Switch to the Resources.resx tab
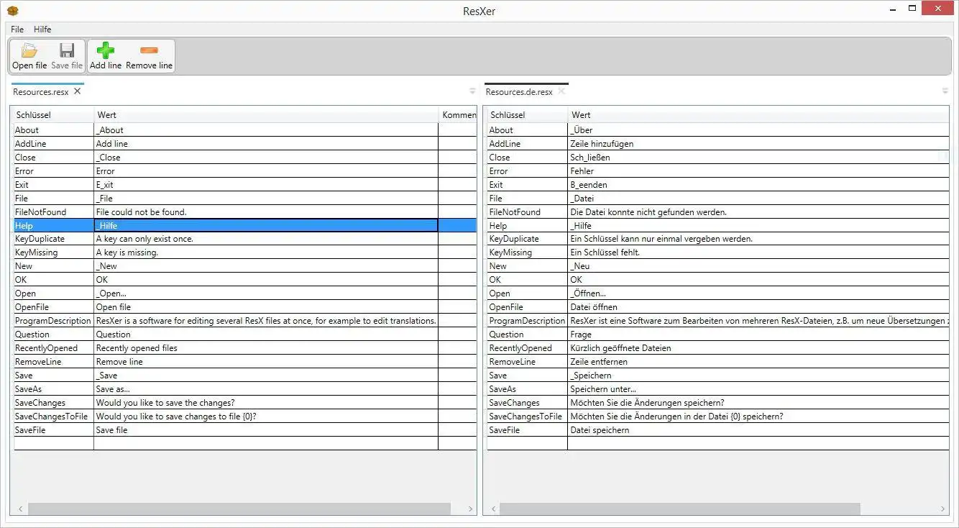This screenshot has width=959, height=528. [41, 92]
